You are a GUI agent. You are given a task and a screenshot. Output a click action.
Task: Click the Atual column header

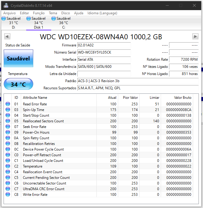click(107, 98)
